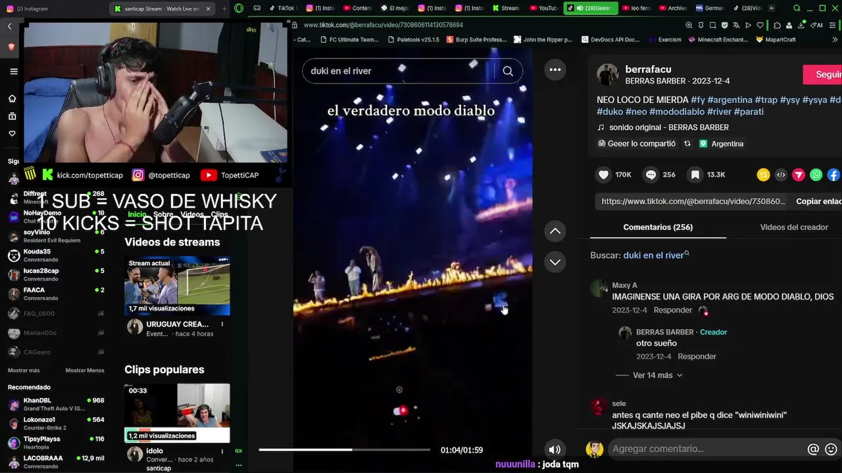Open soyVinio followed channel

56,236
